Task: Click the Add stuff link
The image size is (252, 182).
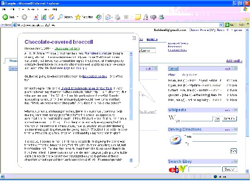Action: pos(234,61)
